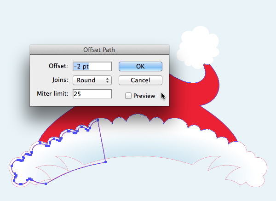Select the pink outlined fold shape at left
Image resolution: width=276 pixels, height=201 pixels.
pos(53,167)
